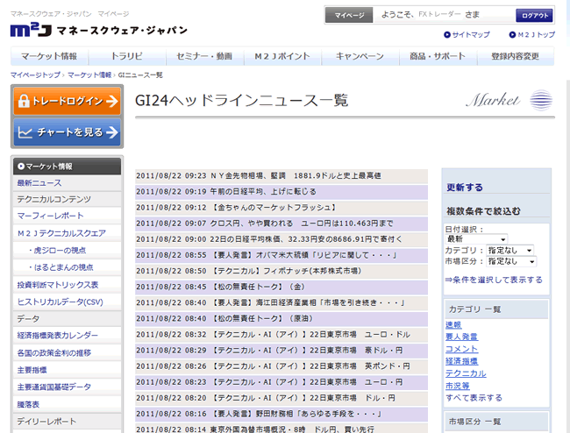Open the 08:50 フィボナッチ news item
Image resolution: width=570 pixels, height=433 pixels.
[281, 272]
